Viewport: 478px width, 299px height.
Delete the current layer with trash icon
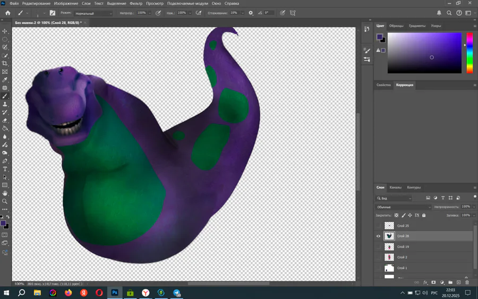(467, 283)
